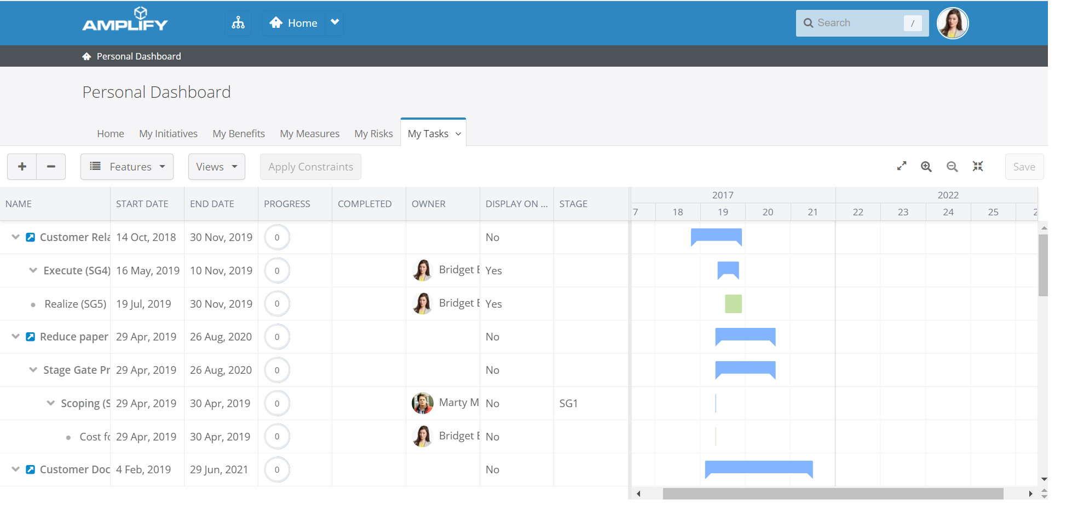Click the zoom-to-fit collapse icon
The height and width of the screenshot is (529, 1072).
coord(978,166)
